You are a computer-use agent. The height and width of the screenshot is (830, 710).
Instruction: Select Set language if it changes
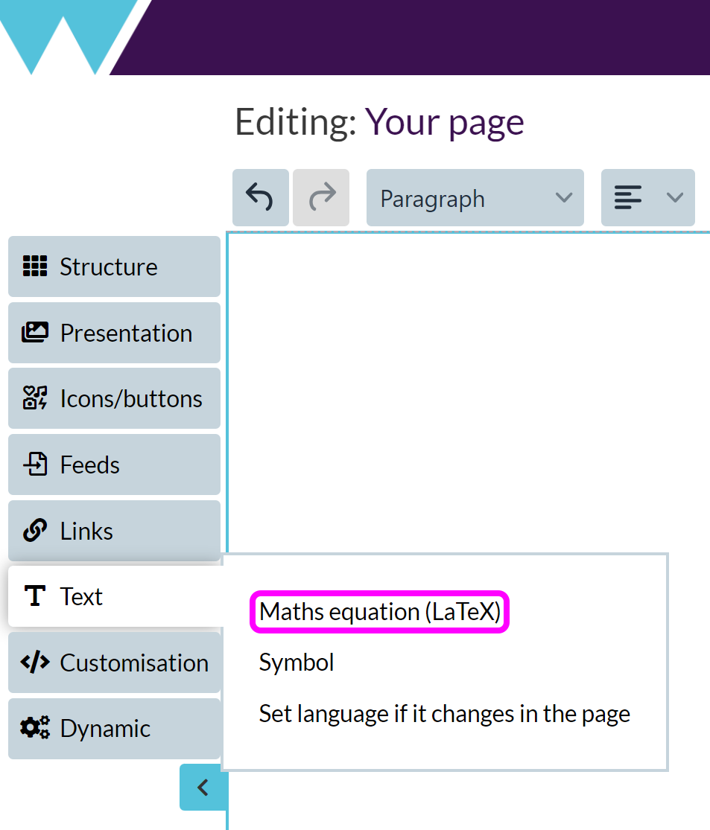444,714
